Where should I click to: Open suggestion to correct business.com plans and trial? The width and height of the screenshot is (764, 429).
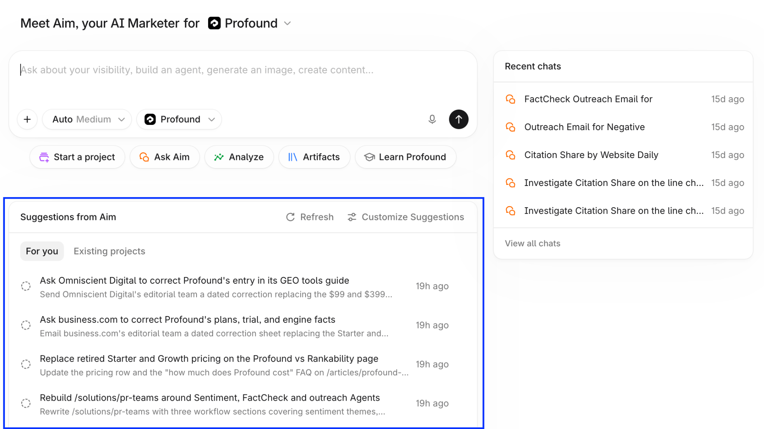coord(243,326)
